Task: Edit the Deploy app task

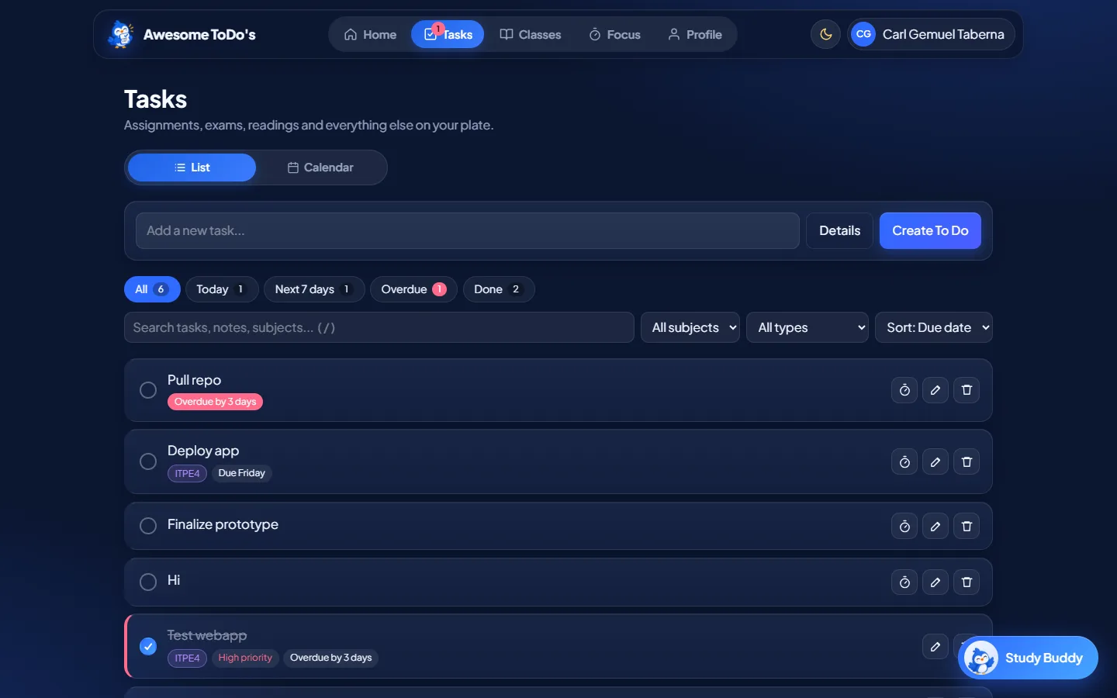Action: click(935, 462)
